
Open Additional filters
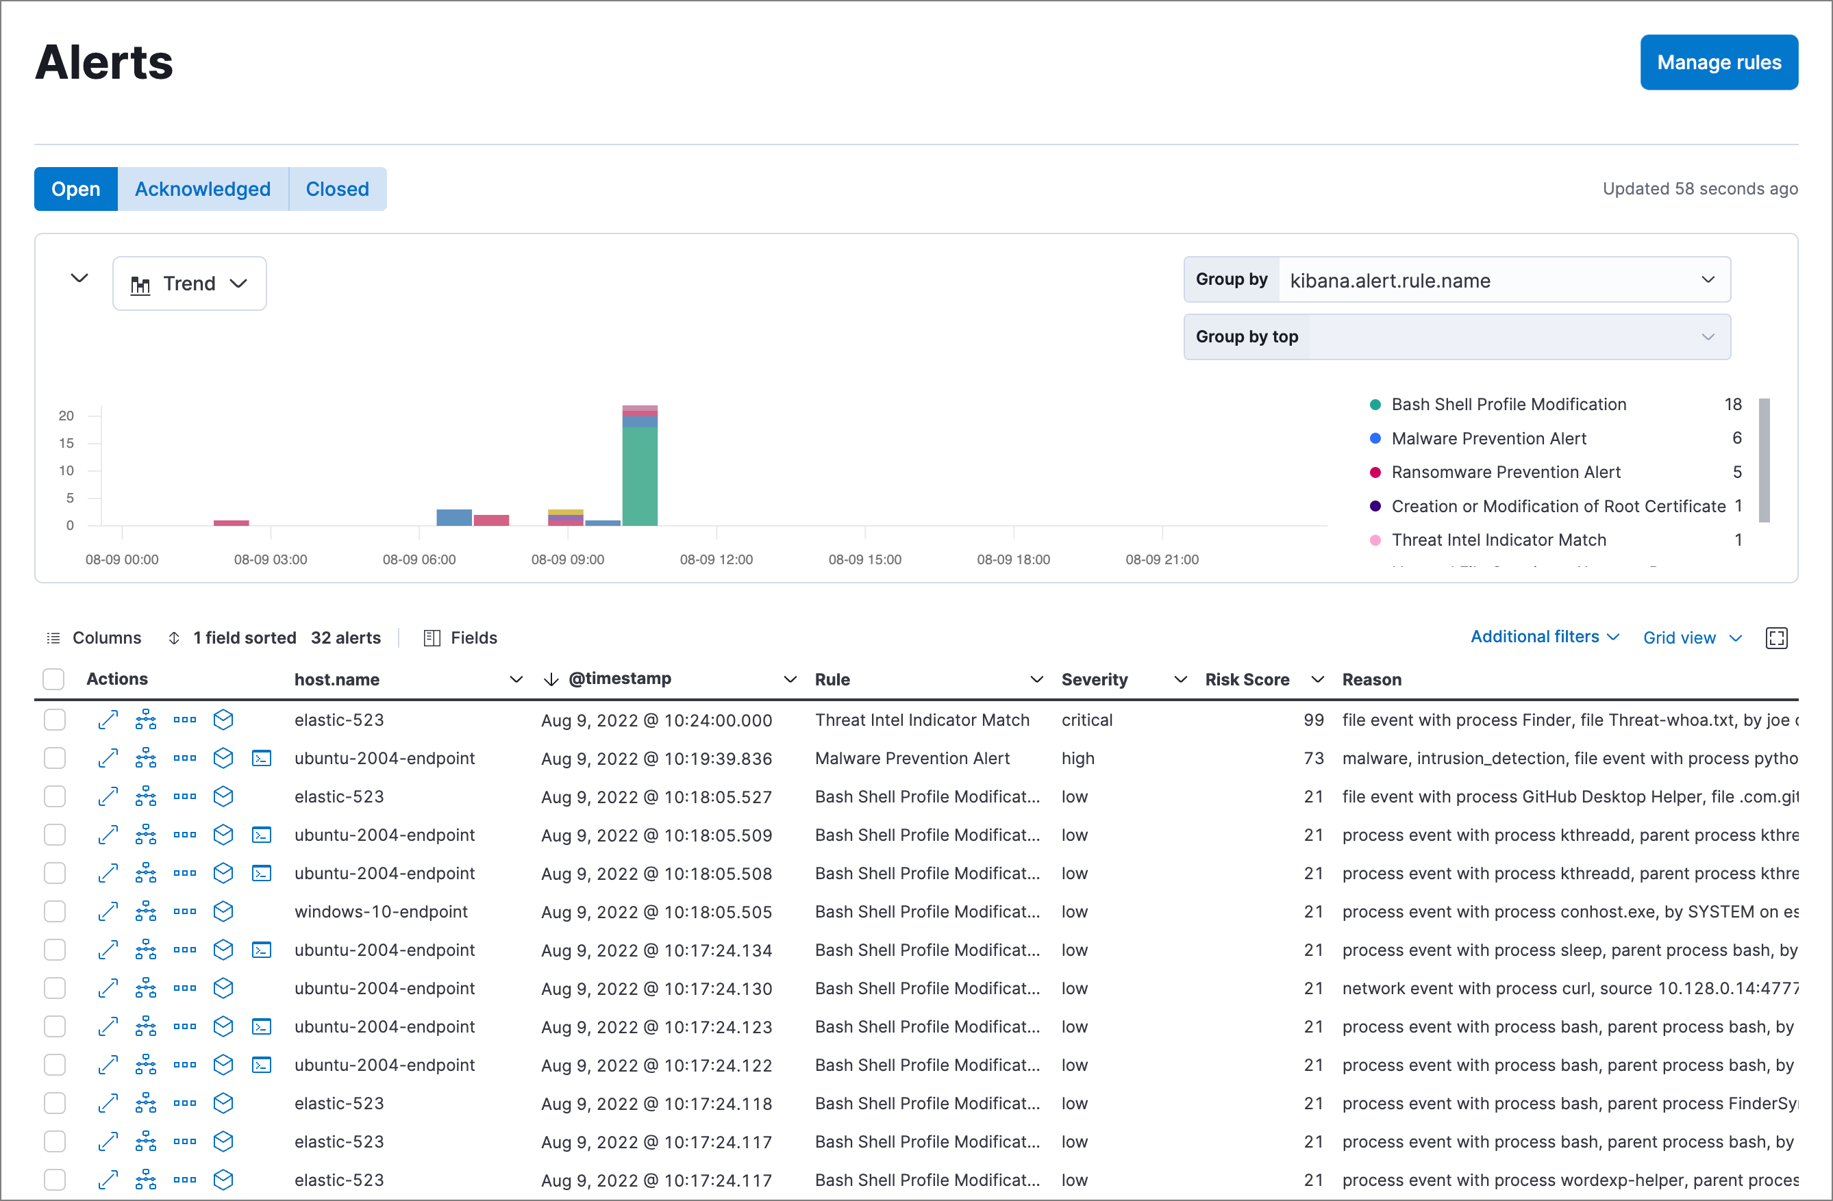point(1543,637)
